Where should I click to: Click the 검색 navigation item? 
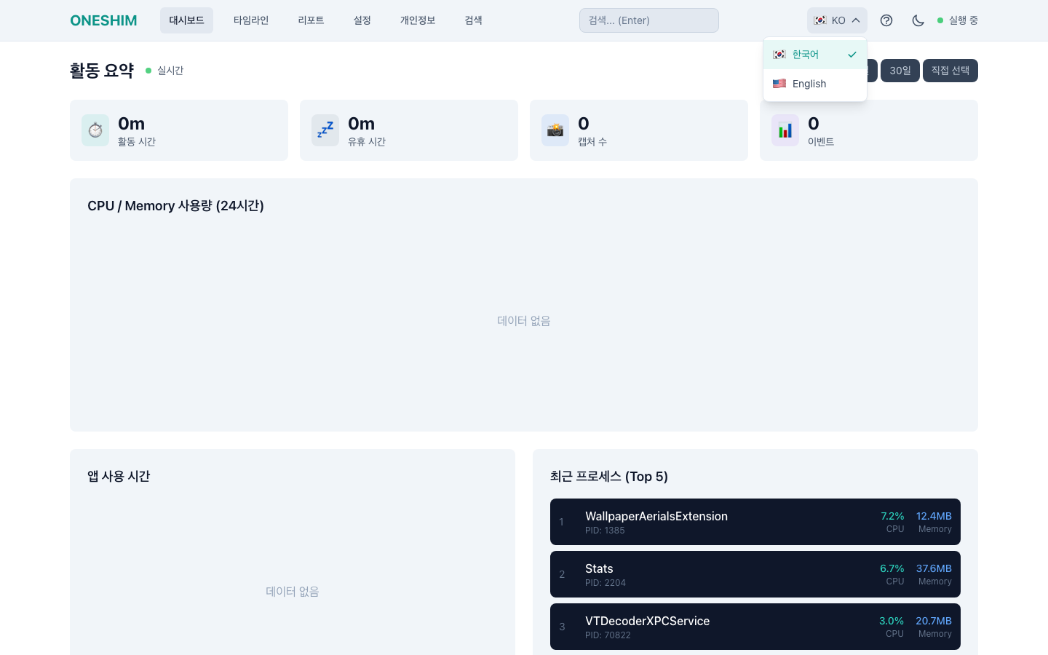coord(473,20)
